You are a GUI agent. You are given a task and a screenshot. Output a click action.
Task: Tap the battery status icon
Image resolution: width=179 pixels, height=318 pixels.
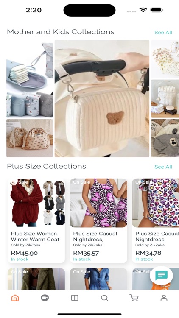pos(157,10)
